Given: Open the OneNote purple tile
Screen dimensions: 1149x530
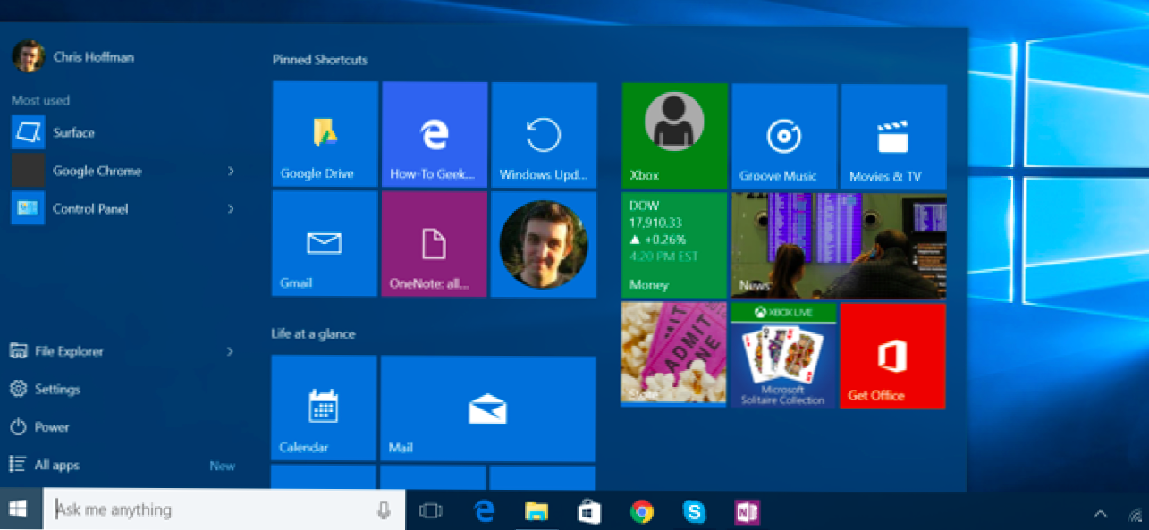Looking at the screenshot, I should pyautogui.click(x=434, y=243).
